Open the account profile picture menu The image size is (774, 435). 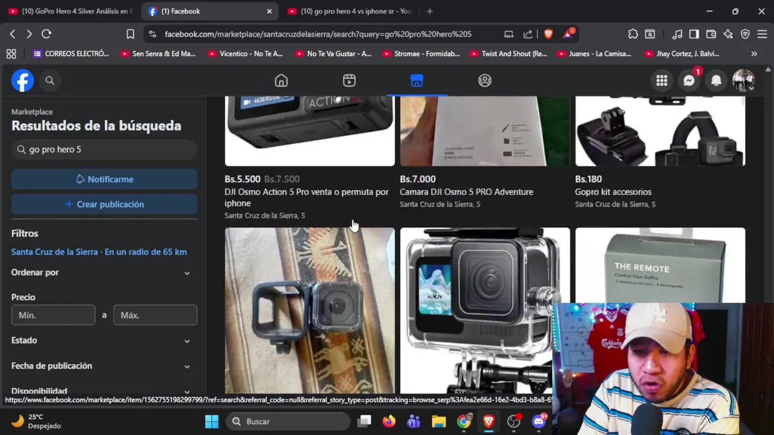(x=743, y=80)
